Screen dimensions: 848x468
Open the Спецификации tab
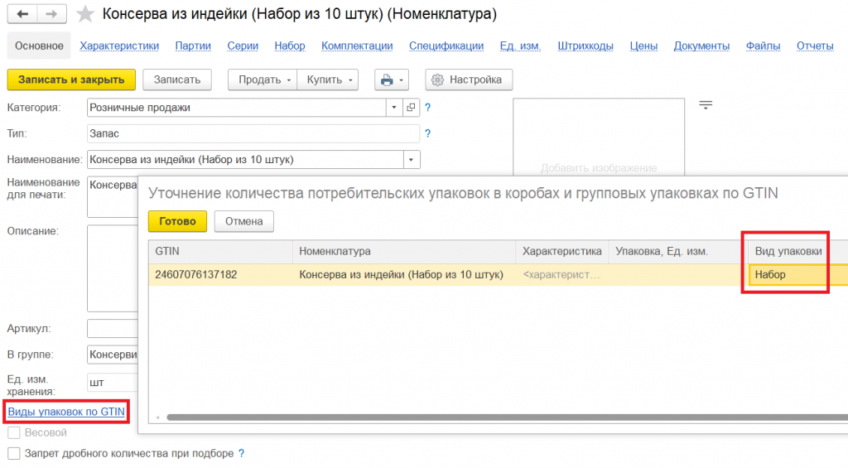(446, 46)
